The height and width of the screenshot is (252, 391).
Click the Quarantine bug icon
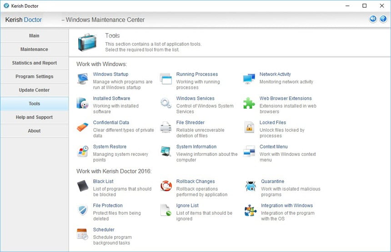point(251,186)
